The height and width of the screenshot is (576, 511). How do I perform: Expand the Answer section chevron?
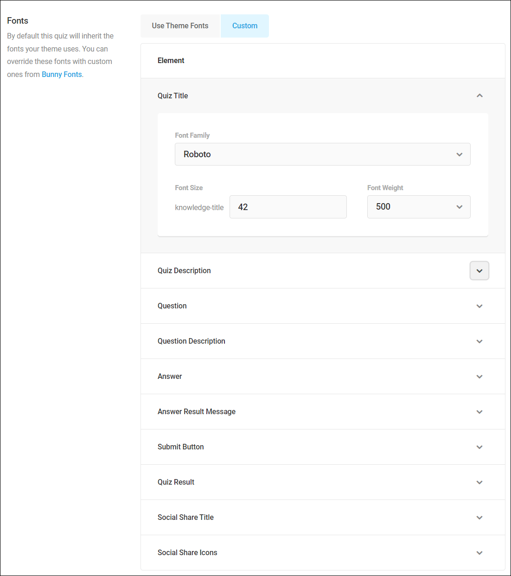[x=479, y=377]
